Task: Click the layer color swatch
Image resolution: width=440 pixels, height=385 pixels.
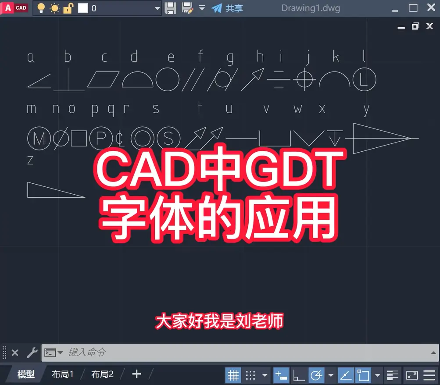Action: pos(82,8)
